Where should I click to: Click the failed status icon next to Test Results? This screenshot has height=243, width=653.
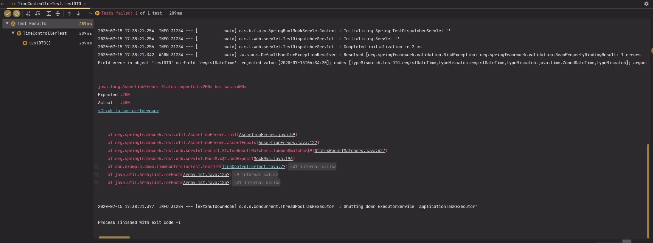click(13, 24)
